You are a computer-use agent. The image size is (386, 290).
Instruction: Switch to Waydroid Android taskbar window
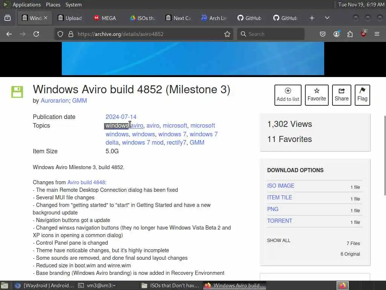point(44,285)
